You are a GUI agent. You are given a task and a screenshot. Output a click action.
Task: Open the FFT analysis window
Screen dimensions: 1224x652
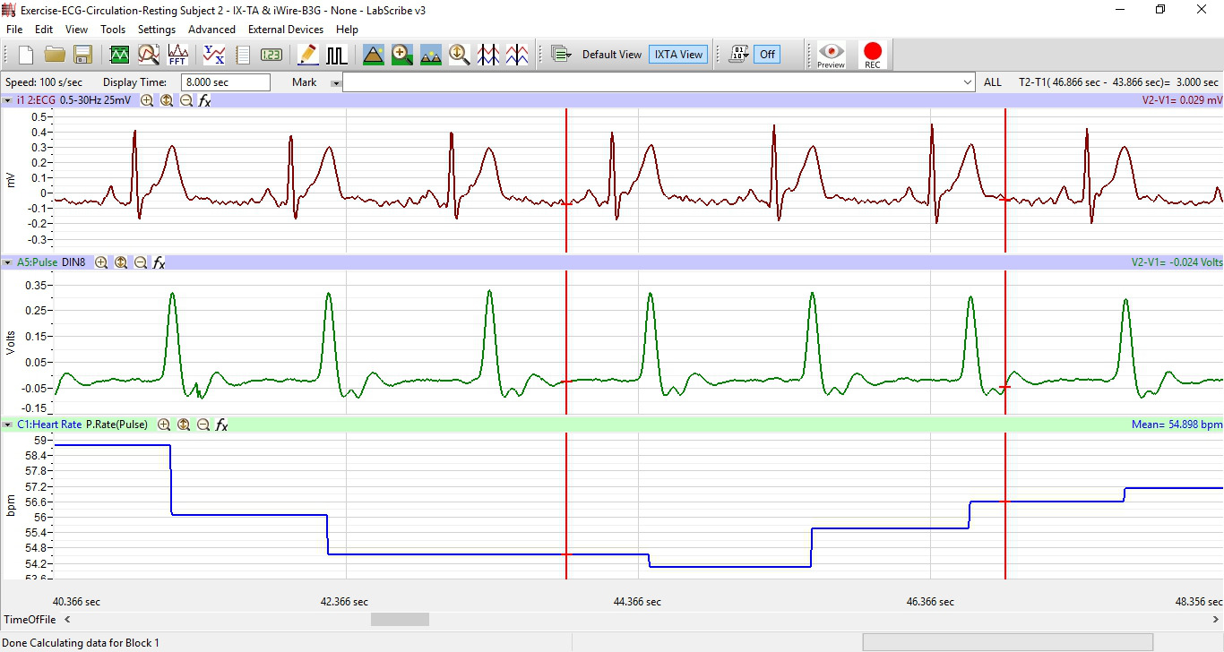point(178,55)
